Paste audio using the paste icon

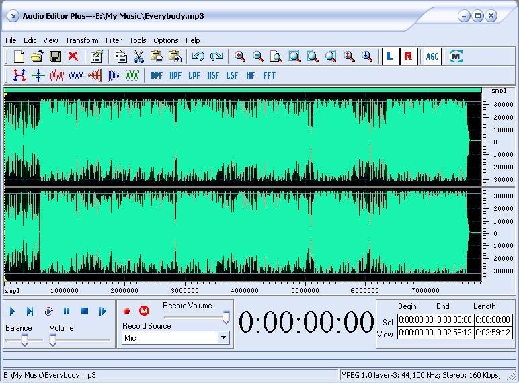(157, 56)
